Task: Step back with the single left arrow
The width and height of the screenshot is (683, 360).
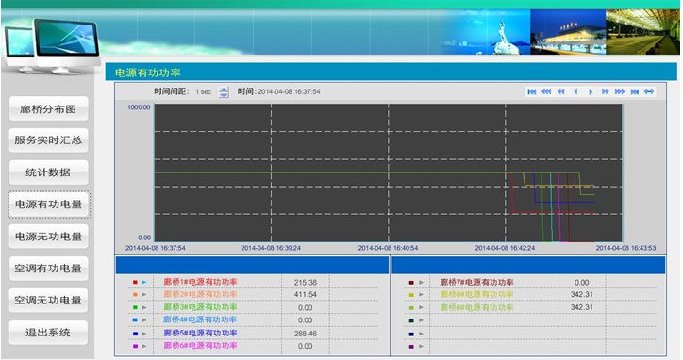Action: click(575, 91)
